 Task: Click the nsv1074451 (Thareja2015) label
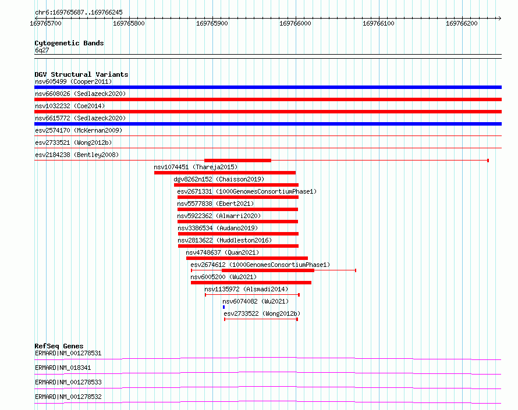point(196,167)
